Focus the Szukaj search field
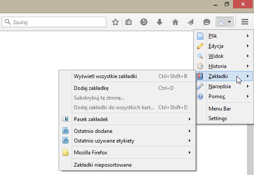Screen dimensions: 254x175 point(54,22)
